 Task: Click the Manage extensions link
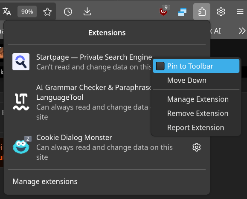[45, 182]
